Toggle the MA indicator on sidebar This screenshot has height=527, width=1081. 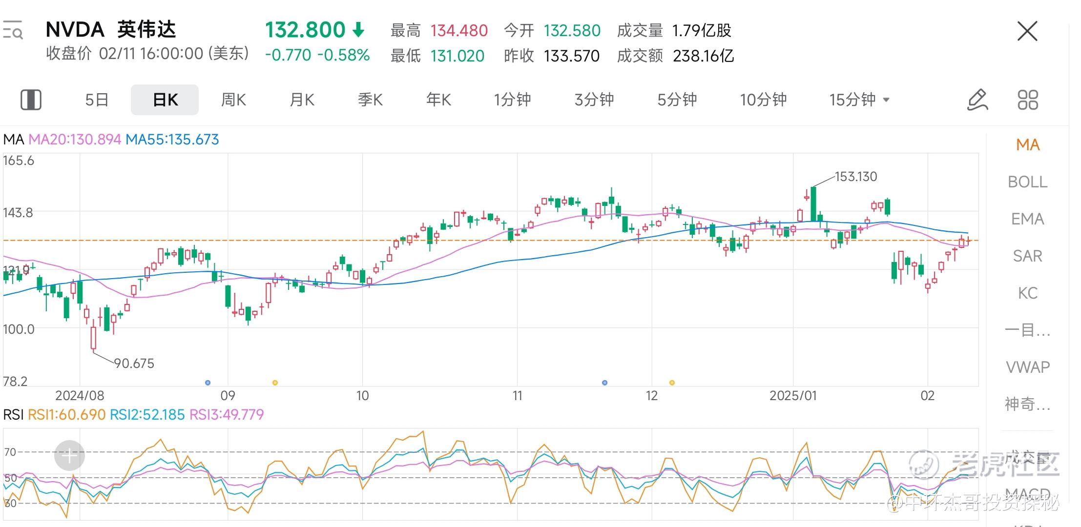click(1027, 145)
